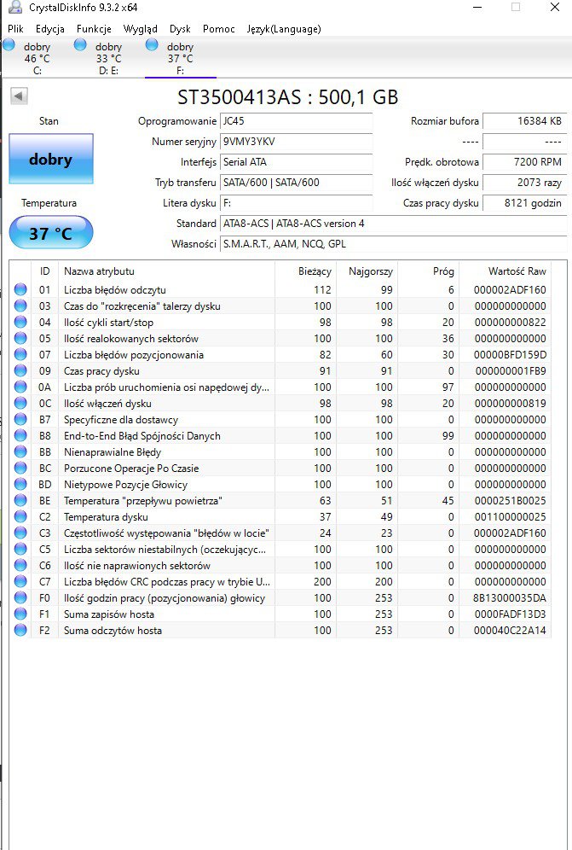Click status orb for attribute BB Nienaprawialne Błędy
This screenshot has width=572, height=850.
click(20, 452)
